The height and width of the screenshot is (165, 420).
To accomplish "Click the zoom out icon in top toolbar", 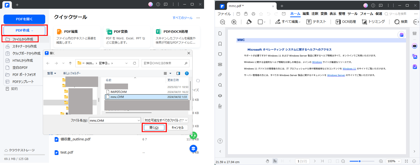I will (222, 22).
